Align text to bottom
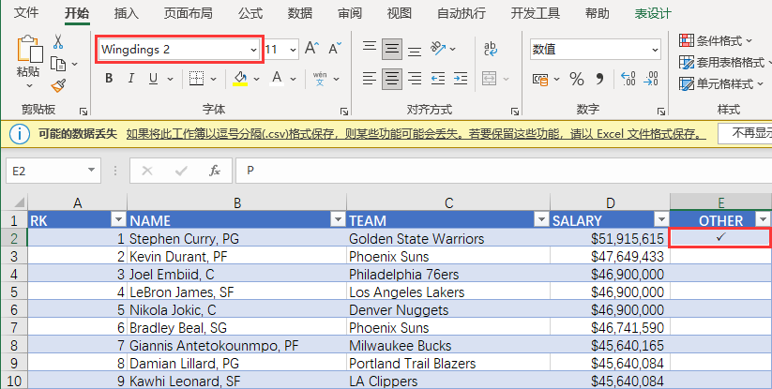The width and height of the screenshot is (772, 389). (x=415, y=51)
